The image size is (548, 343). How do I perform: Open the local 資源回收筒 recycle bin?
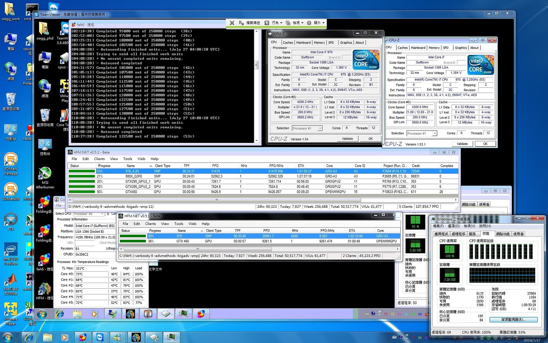pyautogui.click(x=10, y=102)
